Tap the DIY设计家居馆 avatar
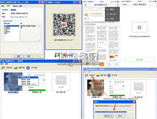This screenshot has height=119, width=157. [x=86, y=15]
